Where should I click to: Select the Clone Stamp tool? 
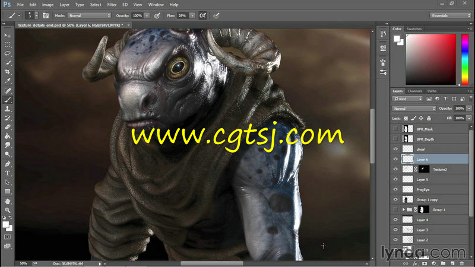pos(7,109)
